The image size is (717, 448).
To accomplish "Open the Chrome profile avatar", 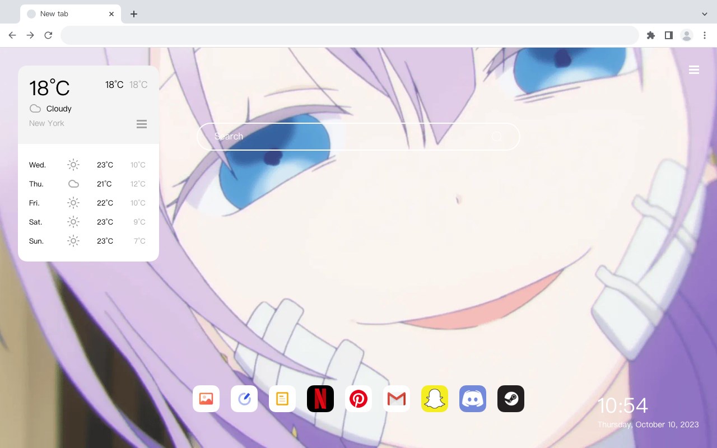I will (687, 35).
